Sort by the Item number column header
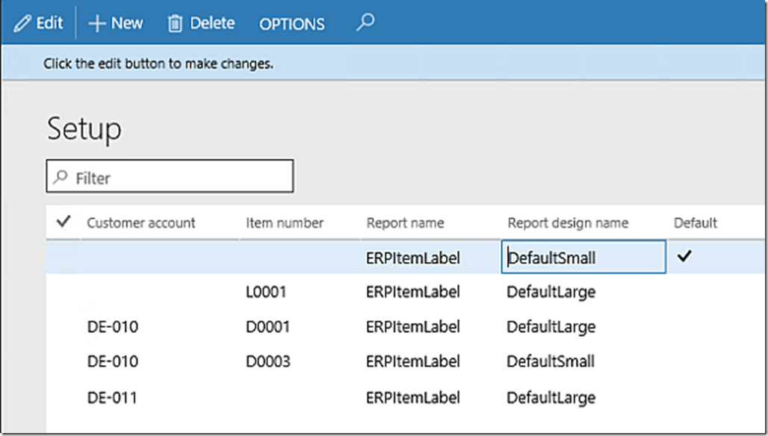This screenshot has width=768, height=436. pyautogui.click(x=285, y=222)
